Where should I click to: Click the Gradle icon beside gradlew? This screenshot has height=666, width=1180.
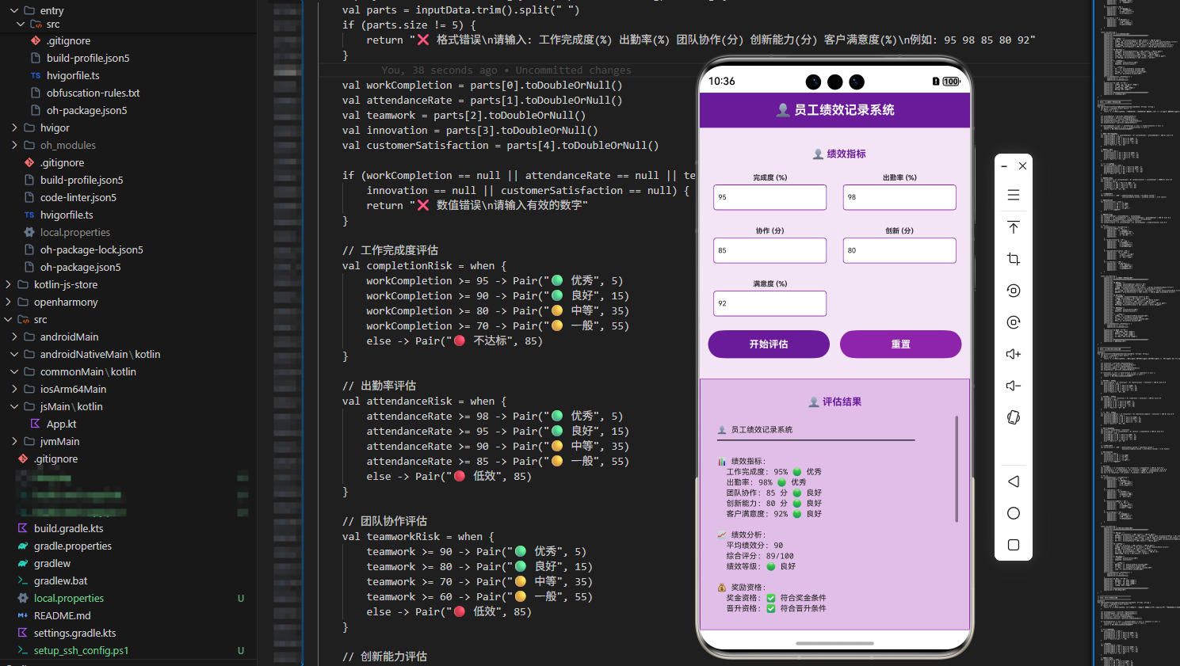[x=23, y=563]
